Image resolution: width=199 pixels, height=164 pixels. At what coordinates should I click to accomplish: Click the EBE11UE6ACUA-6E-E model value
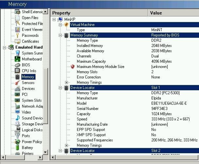(169, 103)
